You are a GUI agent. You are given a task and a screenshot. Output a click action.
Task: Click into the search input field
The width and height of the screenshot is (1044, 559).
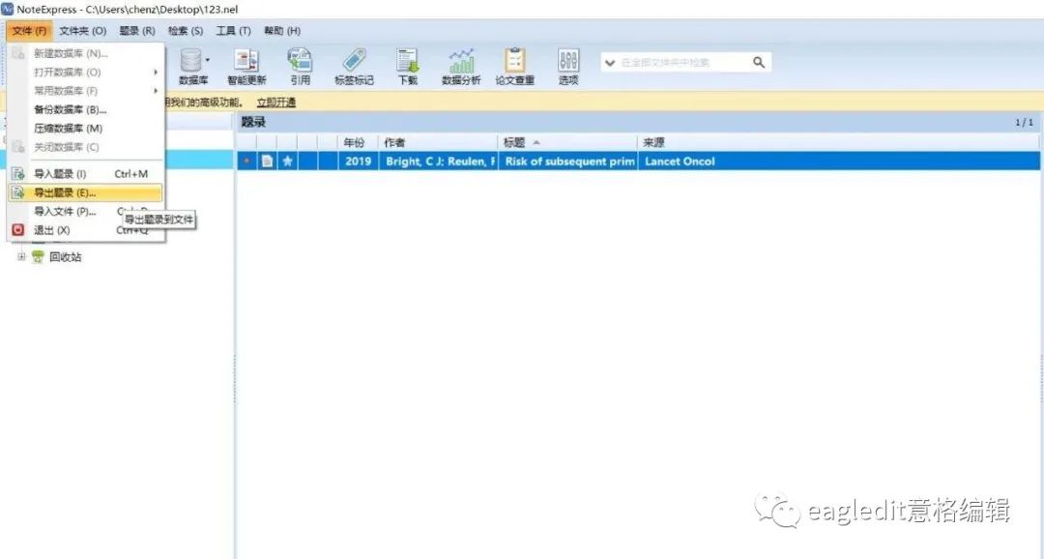(x=683, y=63)
